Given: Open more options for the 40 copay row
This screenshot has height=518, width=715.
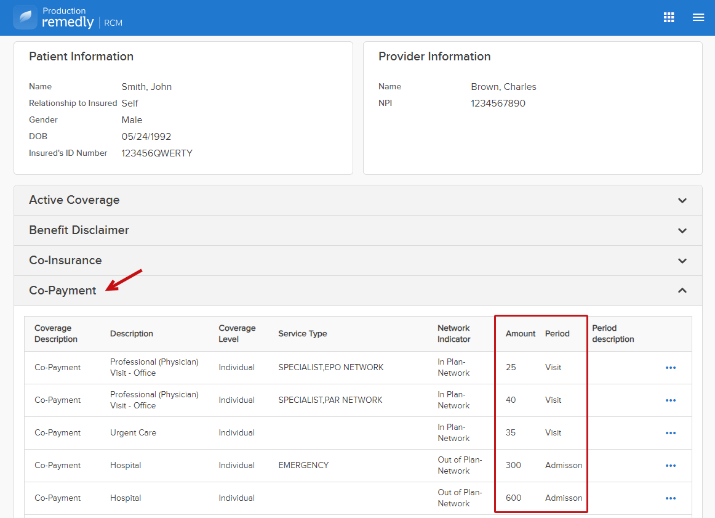Looking at the screenshot, I should click(670, 400).
